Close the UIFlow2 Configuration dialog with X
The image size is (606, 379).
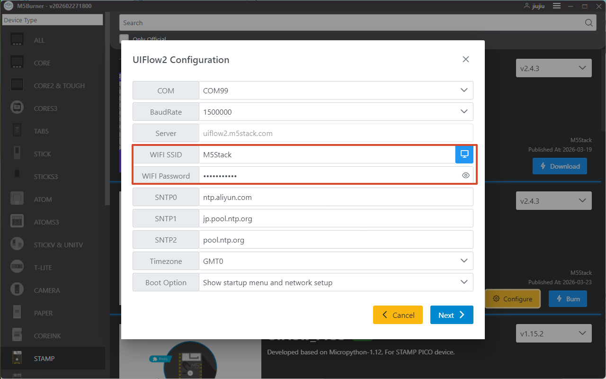coord(466,59)
